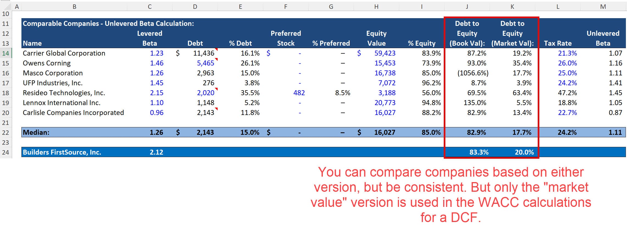Image resolution: width=627 pixels, height=233 pixels.
Task: Click comment indicator on Carrier debt cell
Action: click(217, 50)
